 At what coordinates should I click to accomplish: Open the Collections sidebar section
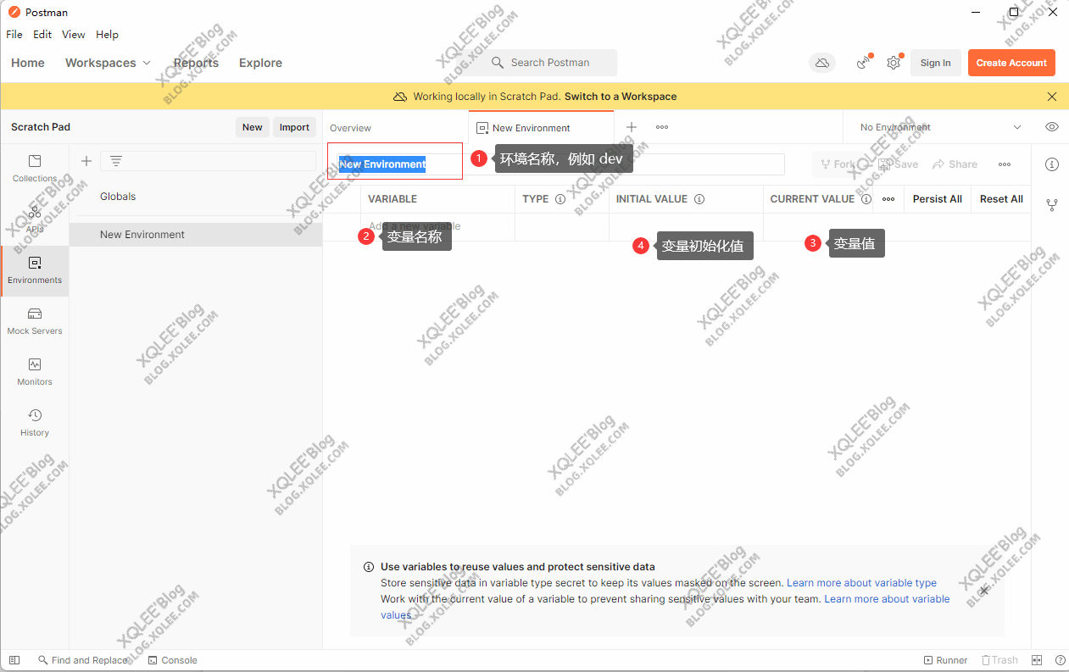(35, 168)
